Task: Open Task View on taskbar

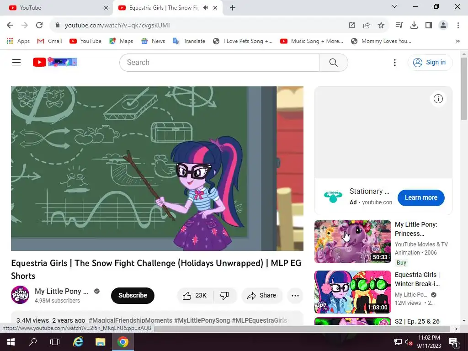Action: [55, 342]
